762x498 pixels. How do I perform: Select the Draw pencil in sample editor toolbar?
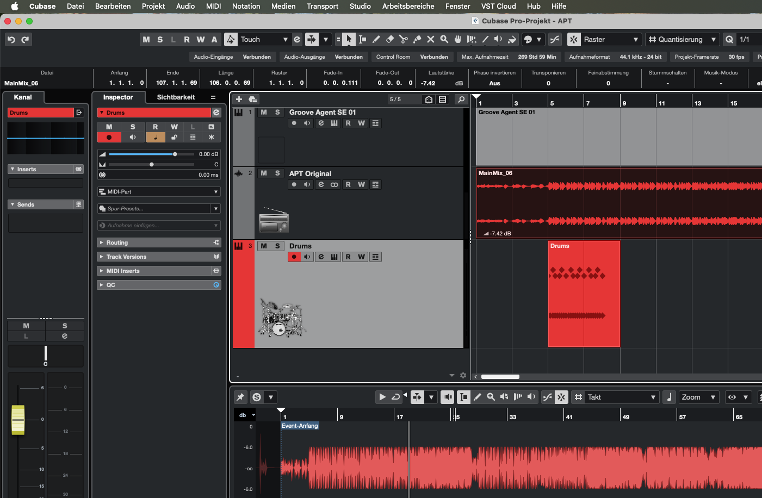pyautogui.click(x=478, y=397)
